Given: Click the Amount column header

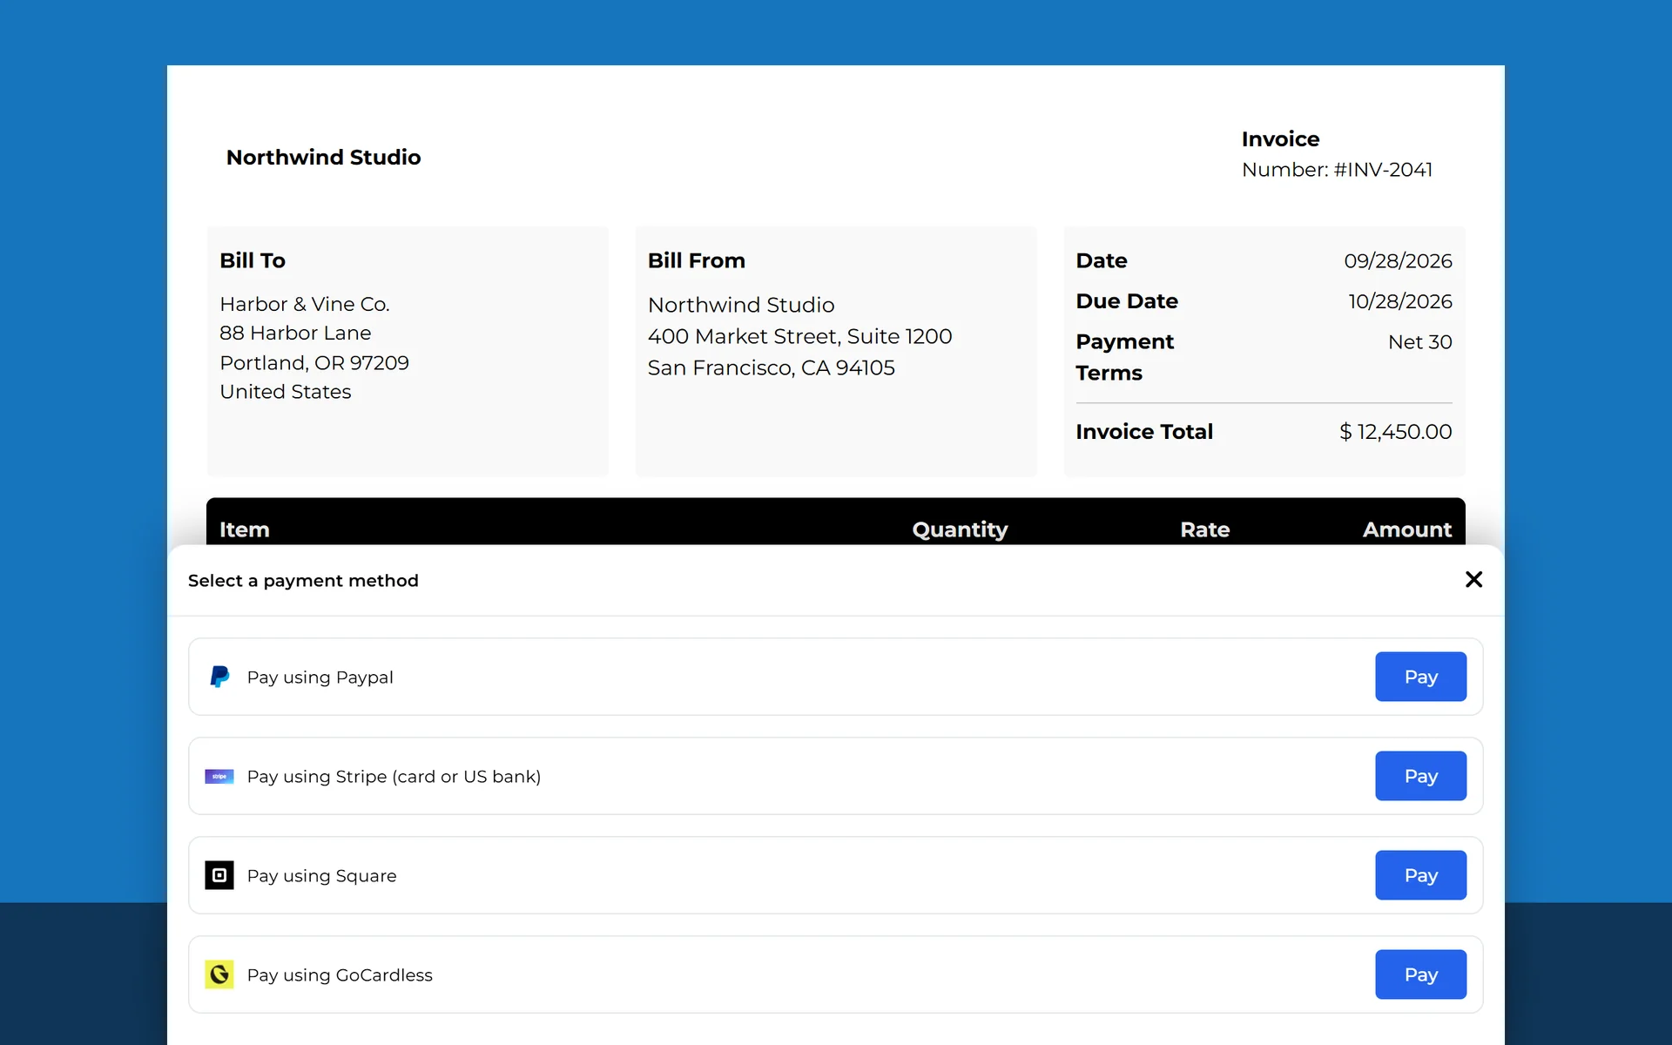Looking at the screenshot, I should point(1406,529).
